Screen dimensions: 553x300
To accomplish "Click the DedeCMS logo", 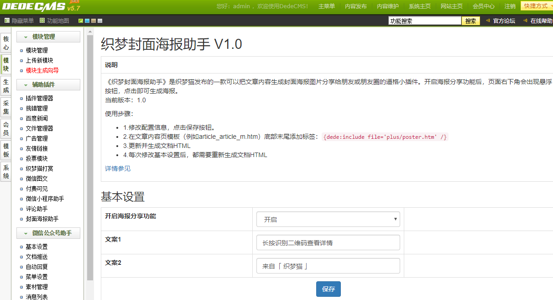I will pyautogui.click(x=40, y=6).
